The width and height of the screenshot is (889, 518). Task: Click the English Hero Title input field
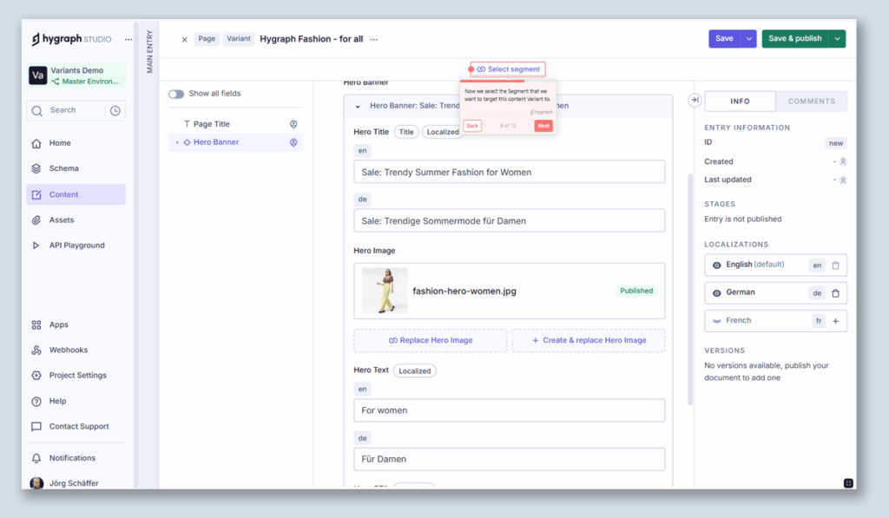[509, 172]
